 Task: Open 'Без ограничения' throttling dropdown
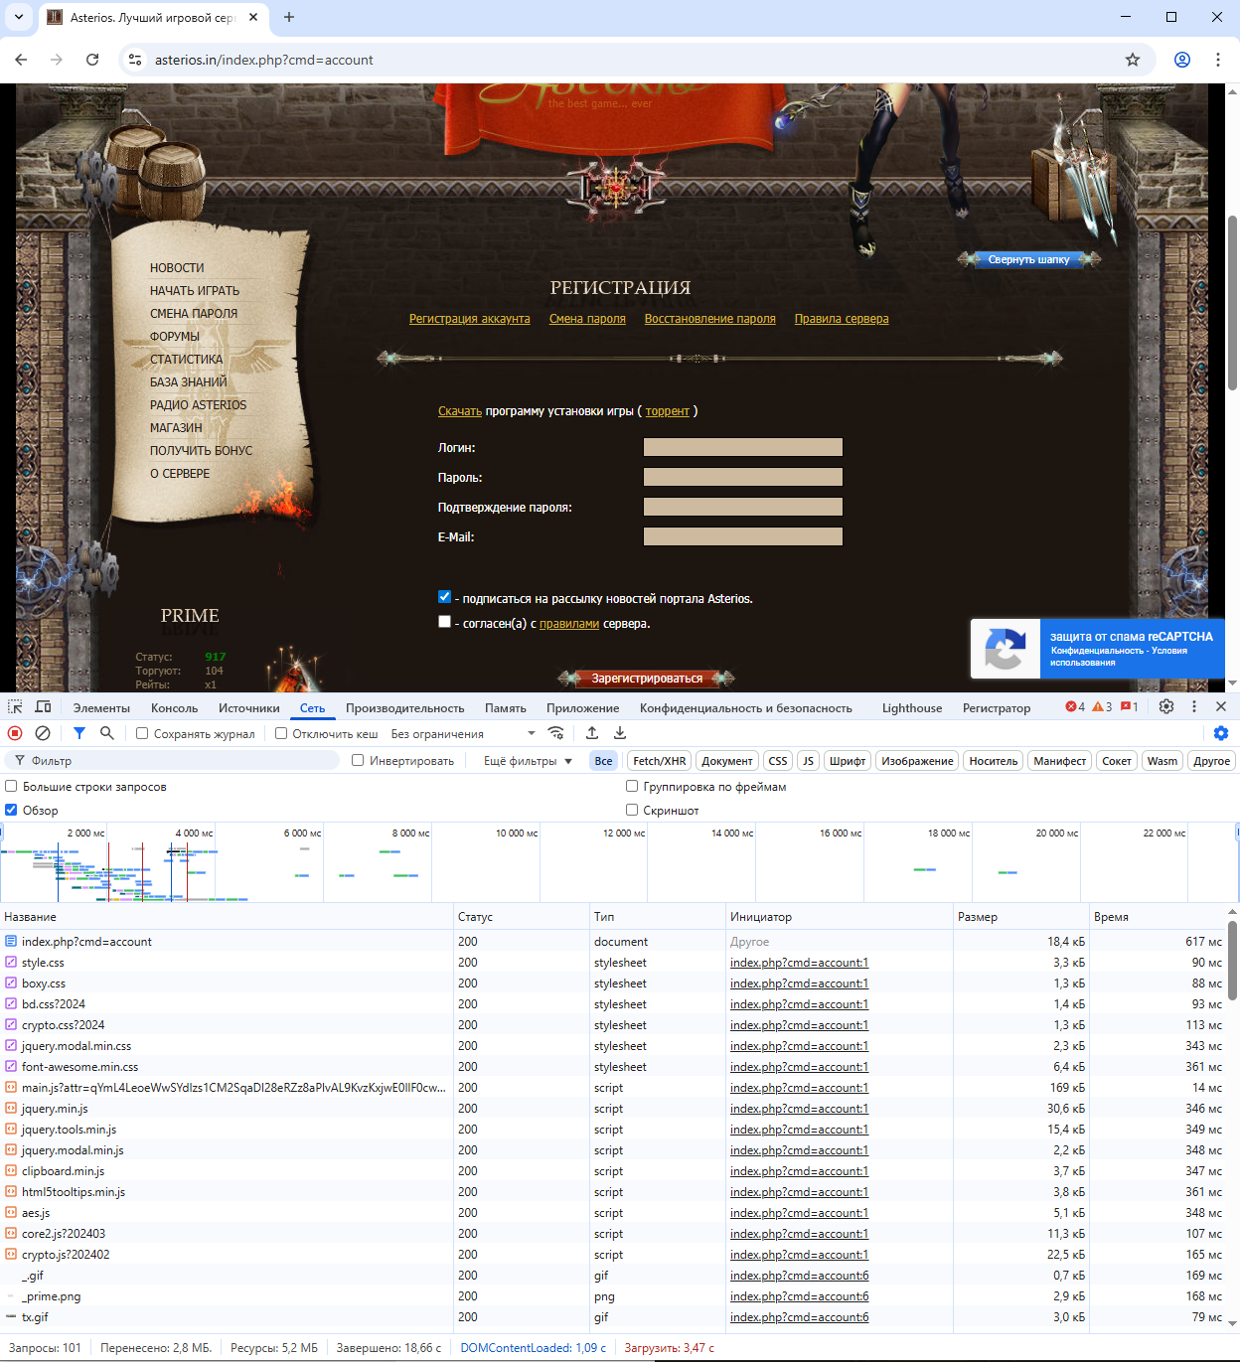click(x=462, y=734)
